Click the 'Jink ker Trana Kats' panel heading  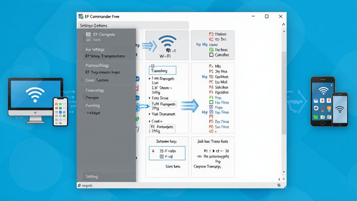coord(213,141)
